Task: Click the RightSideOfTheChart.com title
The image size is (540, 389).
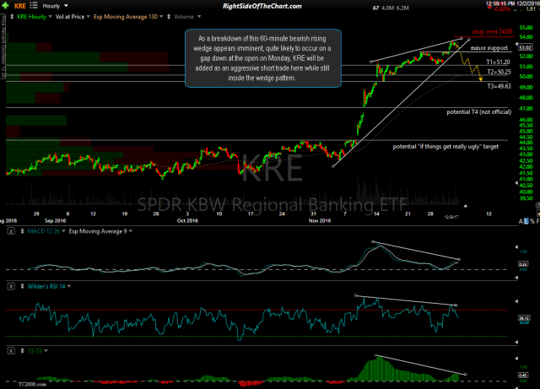Action: point(262,6)
